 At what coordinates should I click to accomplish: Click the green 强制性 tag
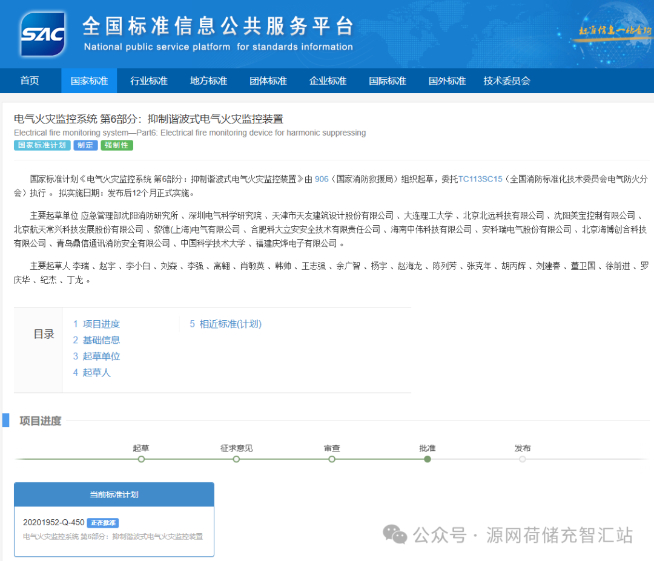[x=117, y=145]
